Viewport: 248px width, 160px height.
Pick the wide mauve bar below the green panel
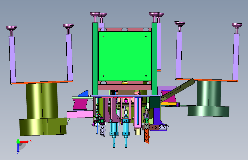coord(125,87)
